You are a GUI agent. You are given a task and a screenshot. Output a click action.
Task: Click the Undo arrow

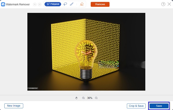point(35,4)
